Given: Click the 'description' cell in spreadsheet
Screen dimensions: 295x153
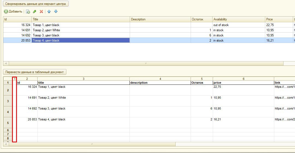Looking at the screenshot, I should click(160, 83).
